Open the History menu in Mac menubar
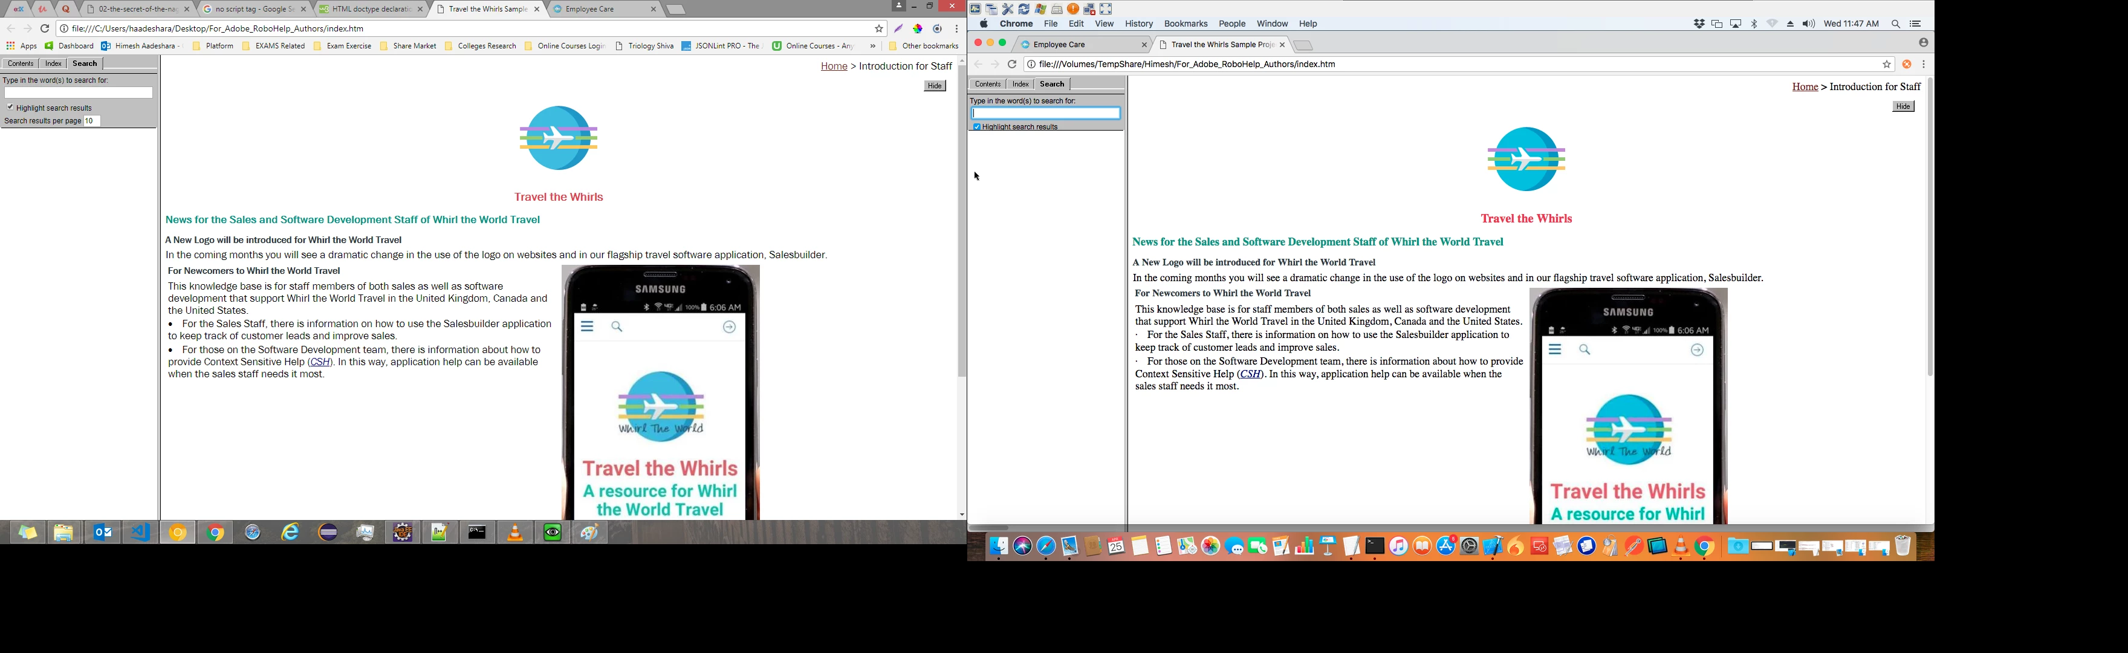2128x653 pixels. pyautogui.click(x=1138, y=24)
